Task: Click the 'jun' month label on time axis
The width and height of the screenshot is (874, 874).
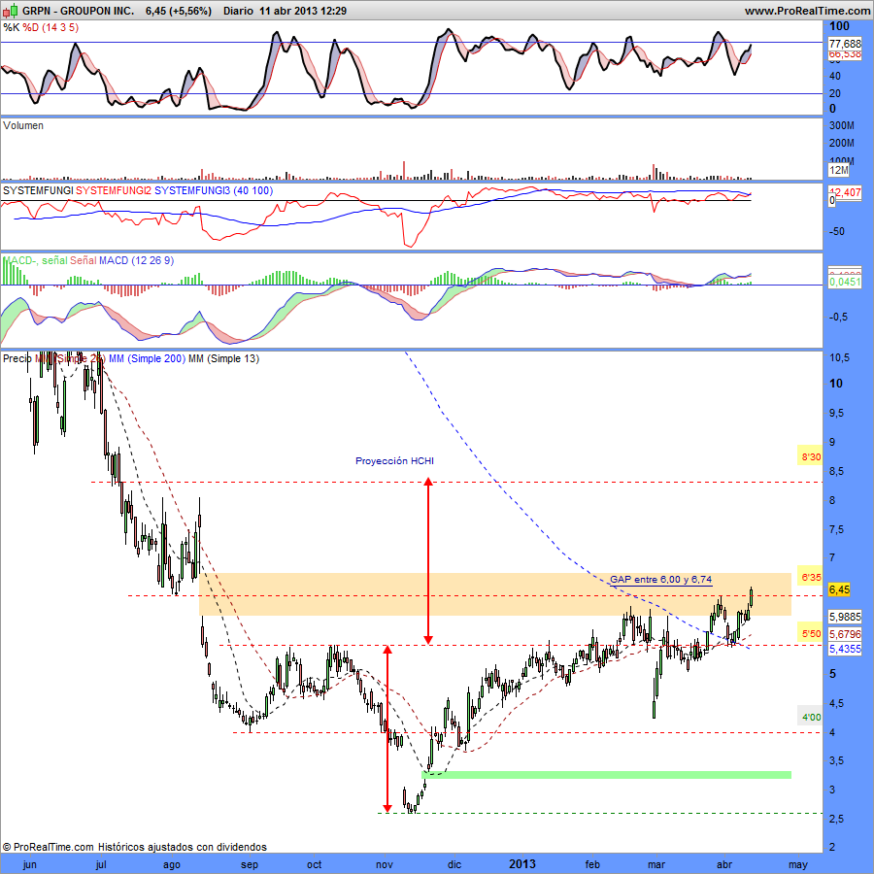Action: [x=29, y=864]
